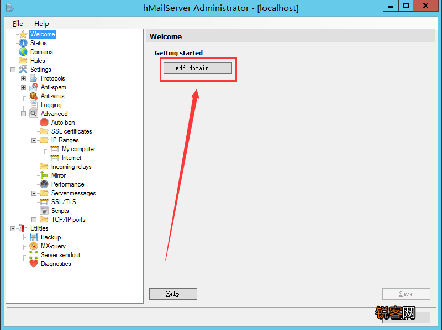
Task: Click the greyed-out Save button
Action: (x=406, y=294)
